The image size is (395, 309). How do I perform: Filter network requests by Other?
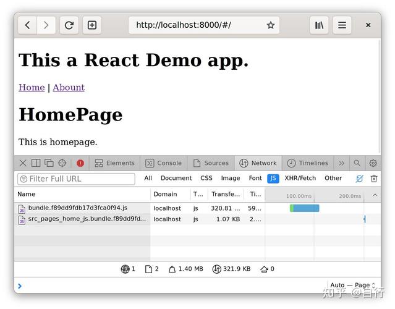click(333, 179)
